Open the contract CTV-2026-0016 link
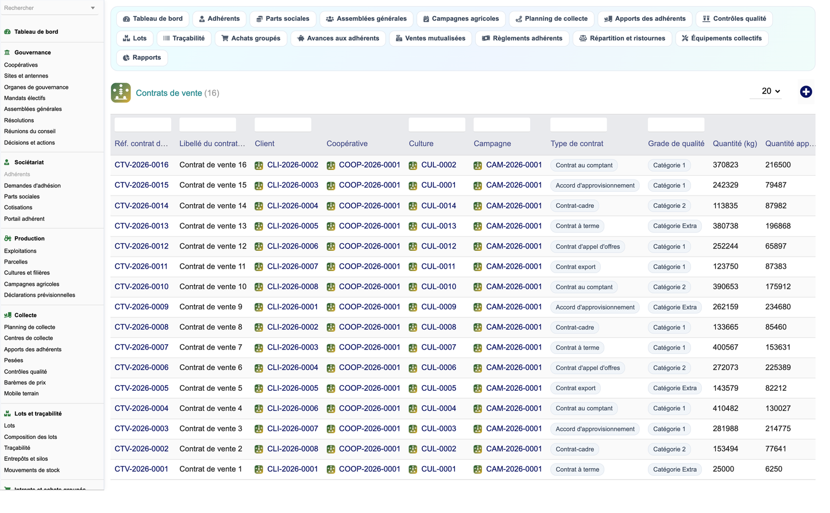 (x=142, y=165)
